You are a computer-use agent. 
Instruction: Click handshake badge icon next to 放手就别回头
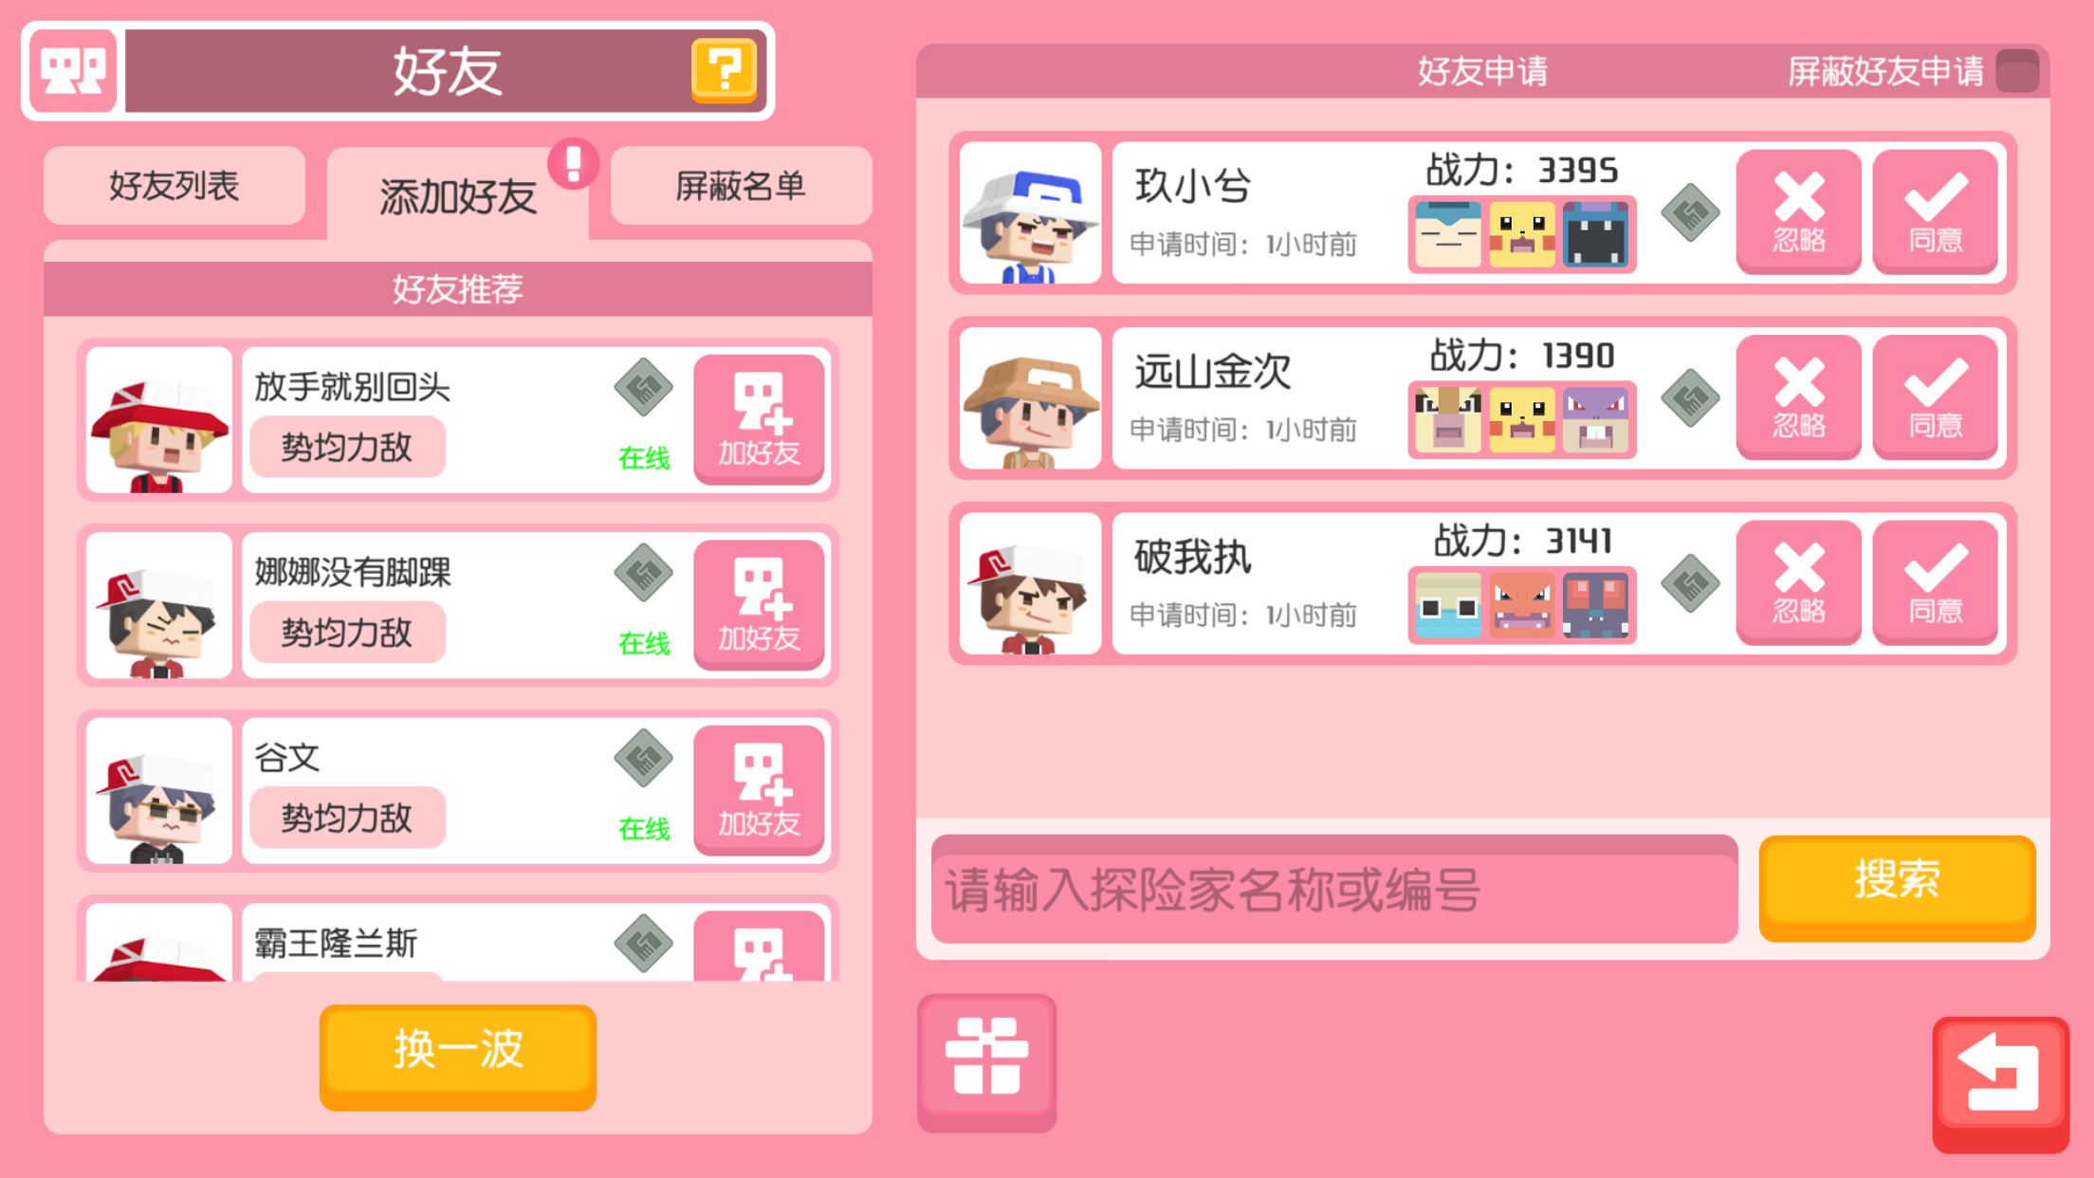click(x=643, y=387)
